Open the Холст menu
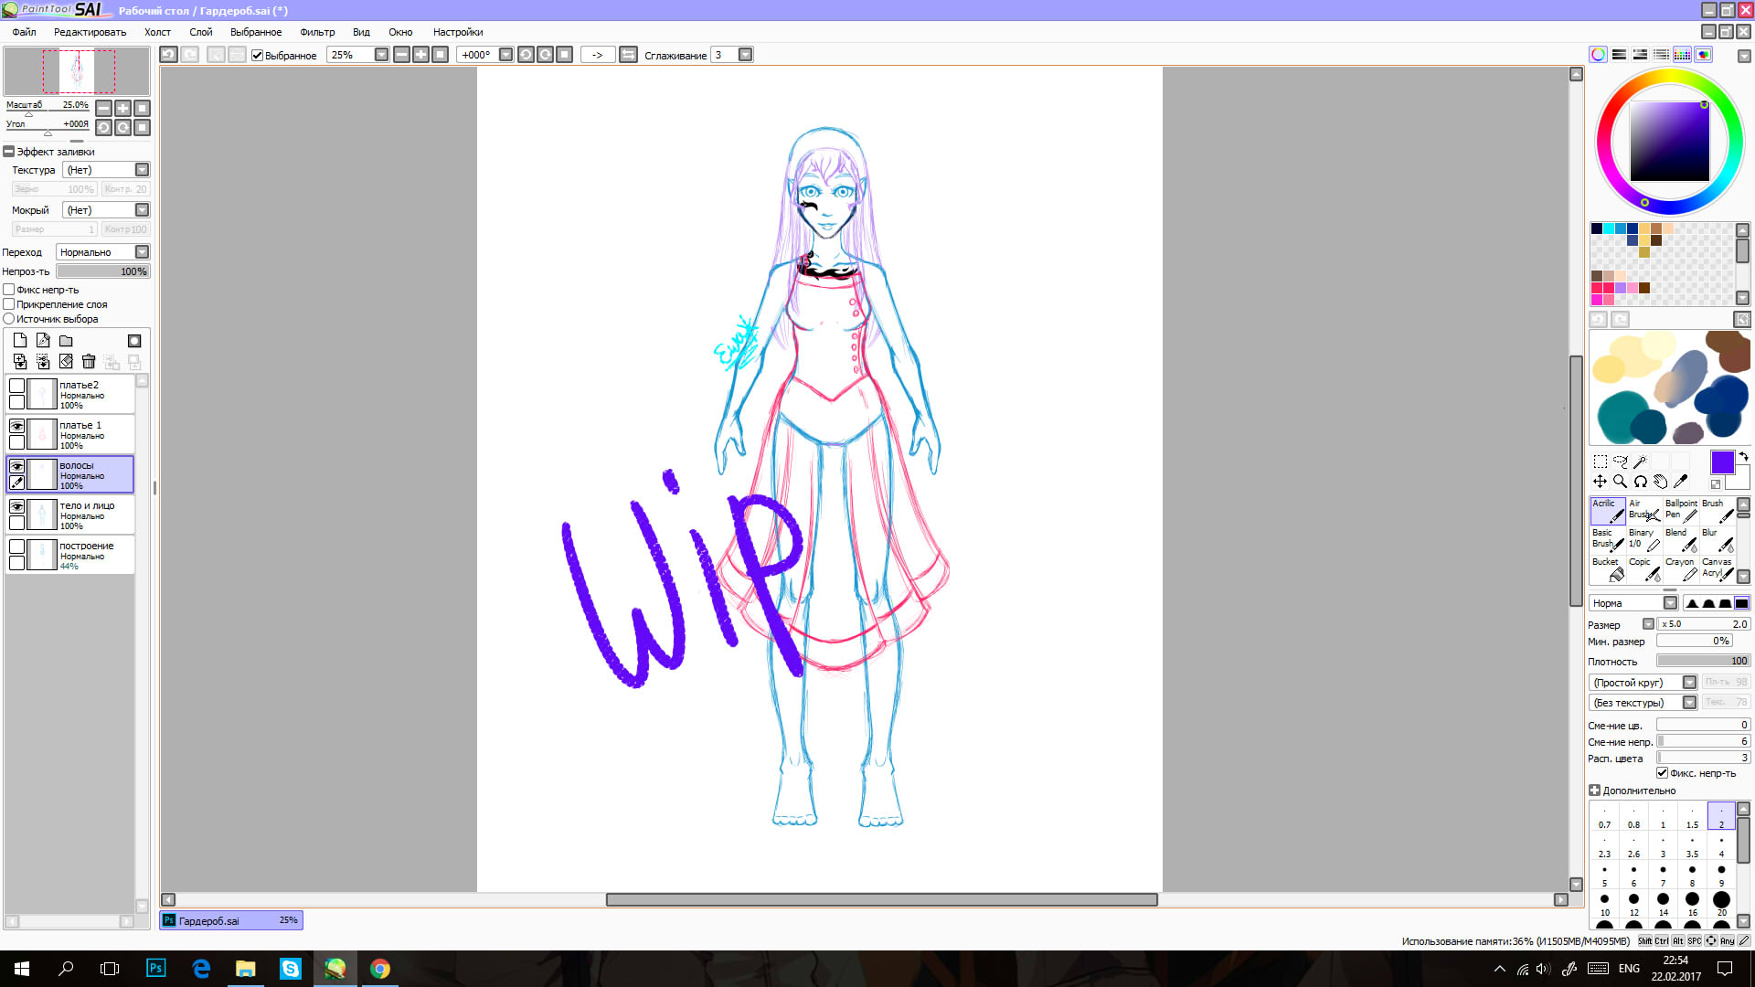The width and height of the screenshot is (1755, 987). pos(157,32)
